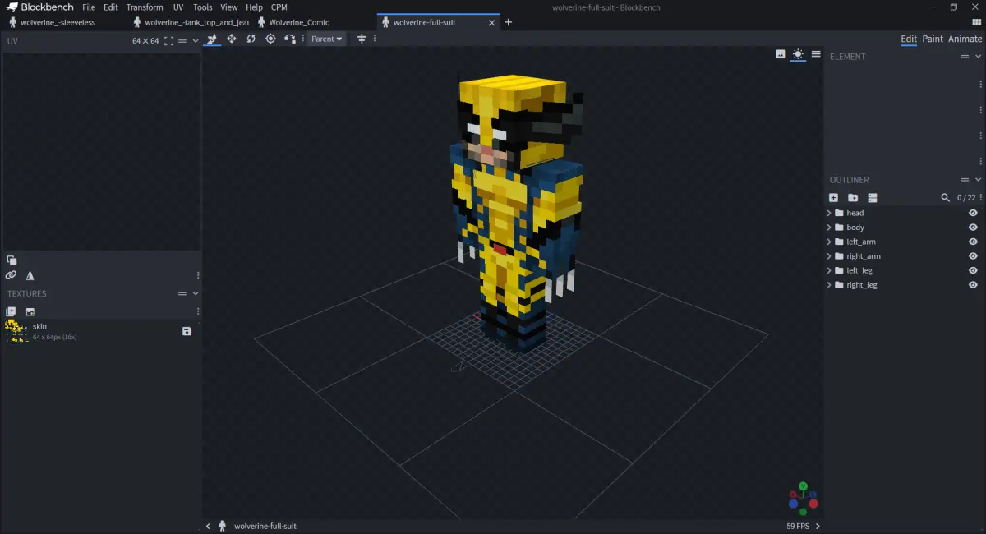Click the Add Group folder icon

coord(853,197)
